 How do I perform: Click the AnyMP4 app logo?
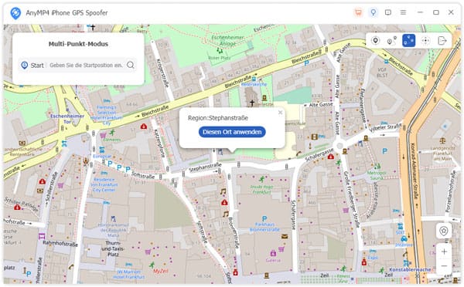(15, 13)
